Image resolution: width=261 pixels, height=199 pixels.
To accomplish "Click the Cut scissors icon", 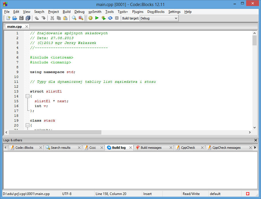I will tap(52, 18).
